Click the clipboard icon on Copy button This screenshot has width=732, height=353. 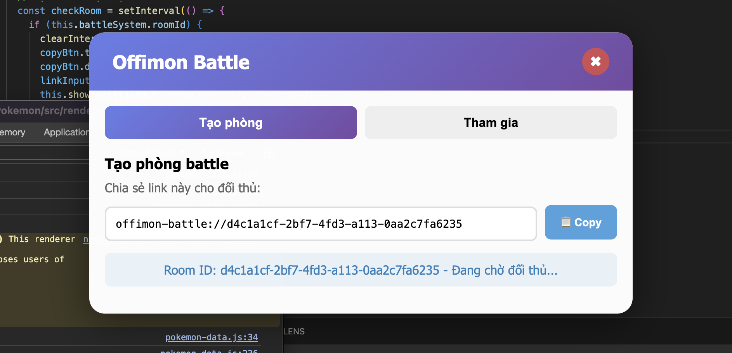tap(565, 222)
